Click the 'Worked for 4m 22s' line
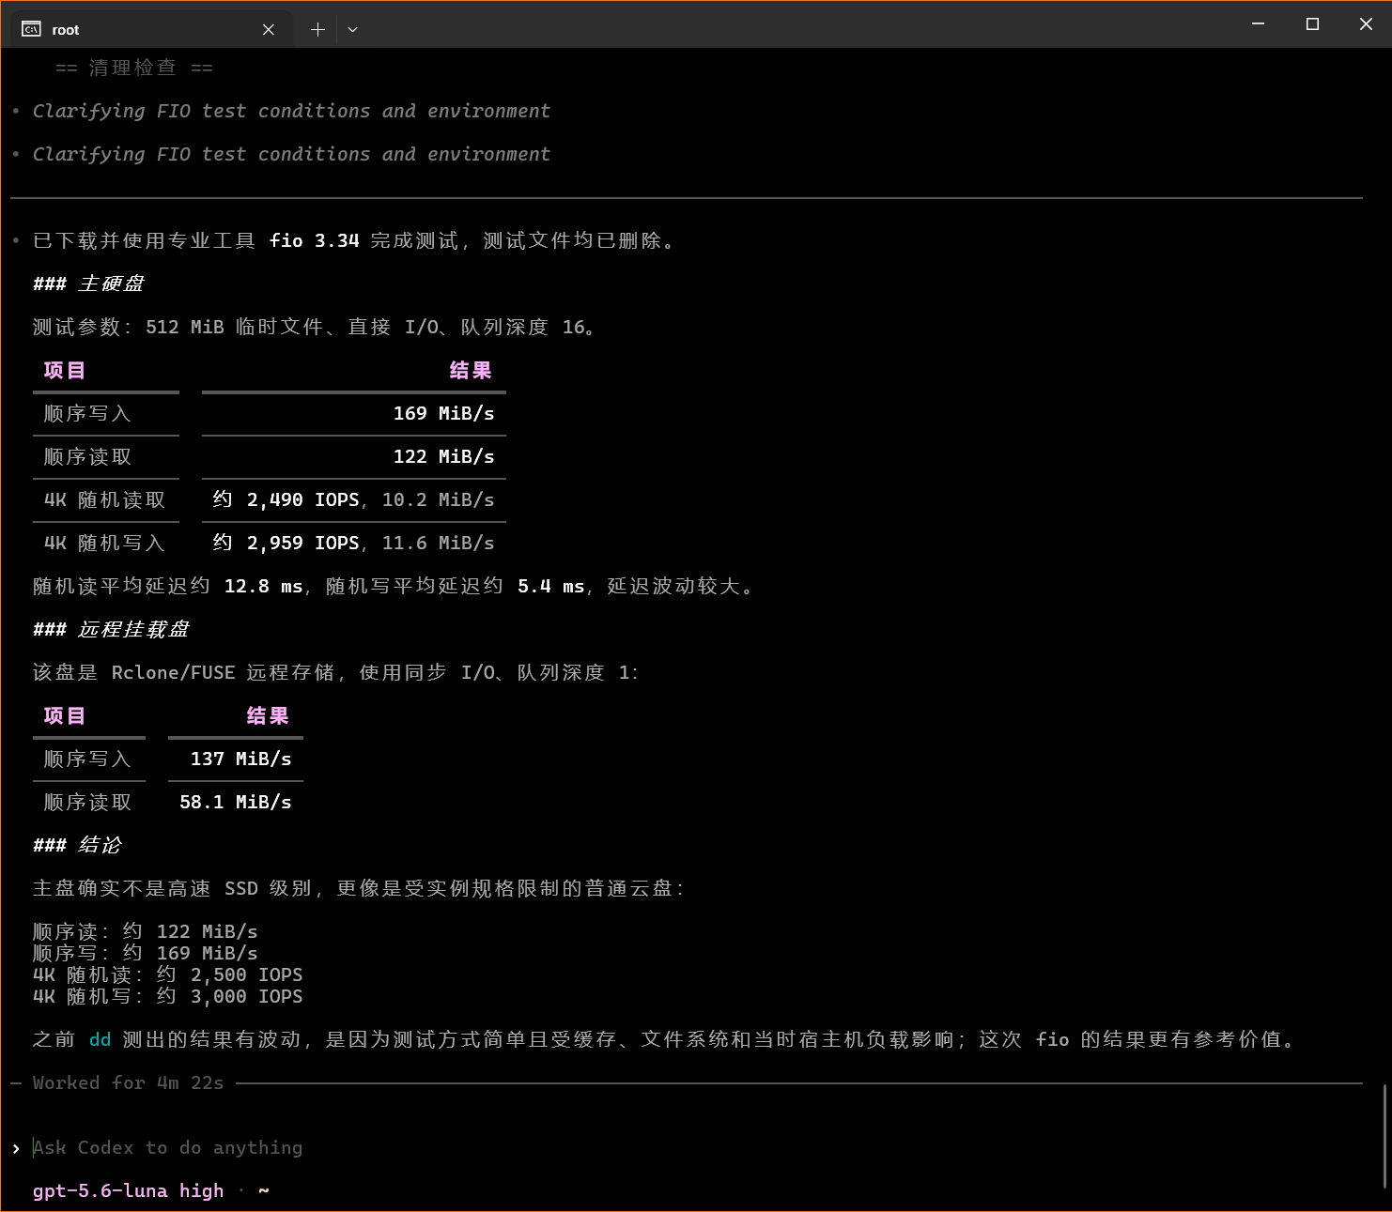1392x1212 pixels. point(129,1082)
